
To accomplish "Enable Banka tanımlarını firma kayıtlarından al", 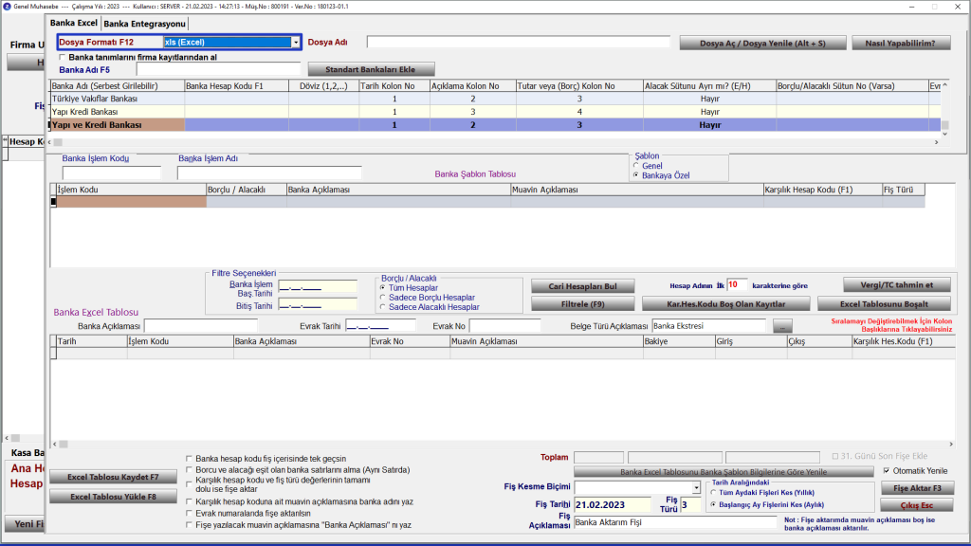I will [x=63, y=58].
